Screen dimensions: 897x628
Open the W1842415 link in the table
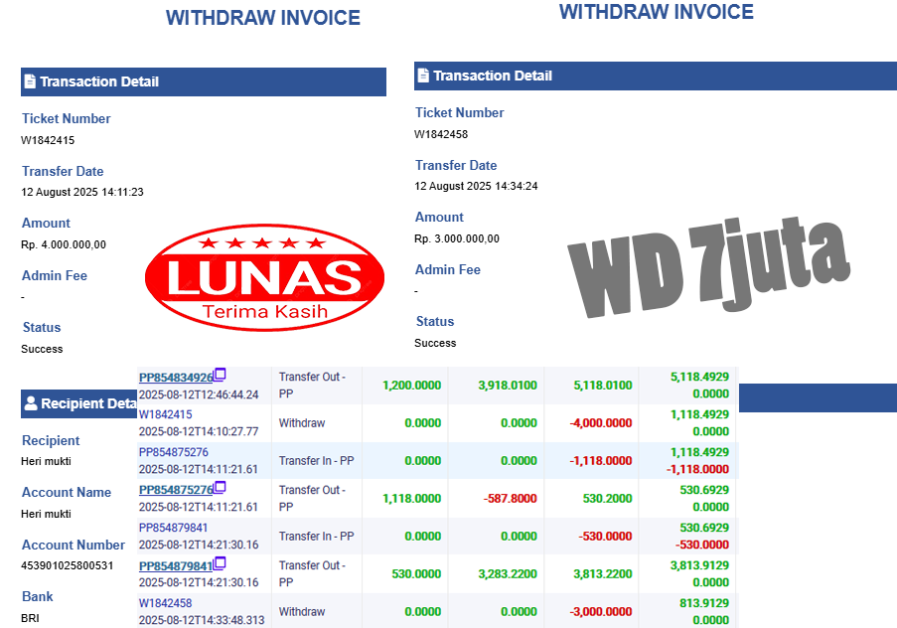[165, 414]
